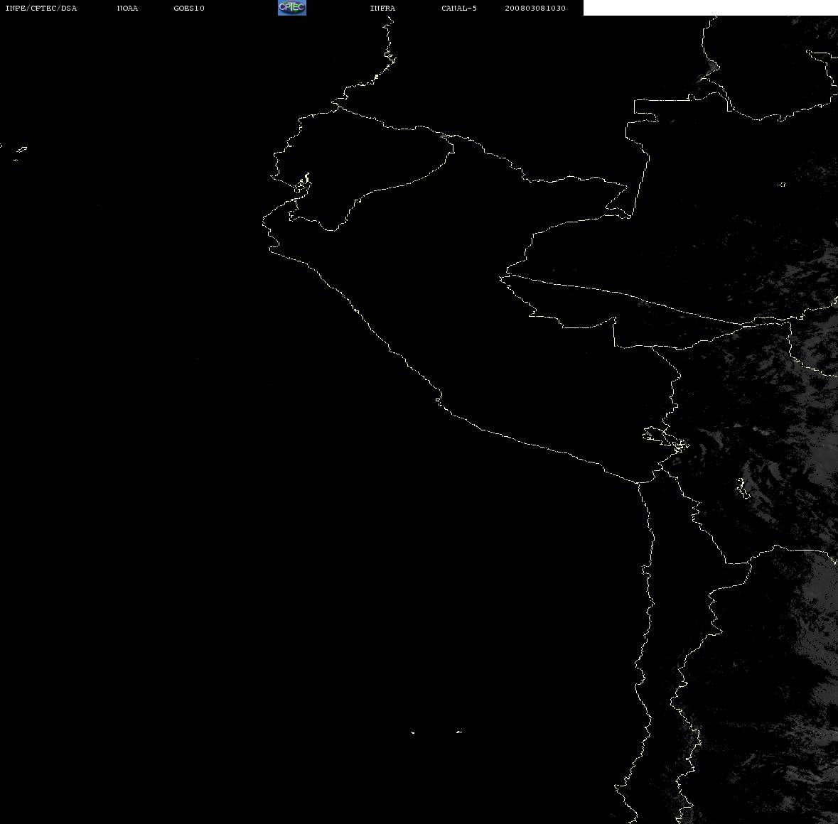Select the GOES10 satellite label
The height and width of the screenshot is (824, 838).
[x=189, y=8]
